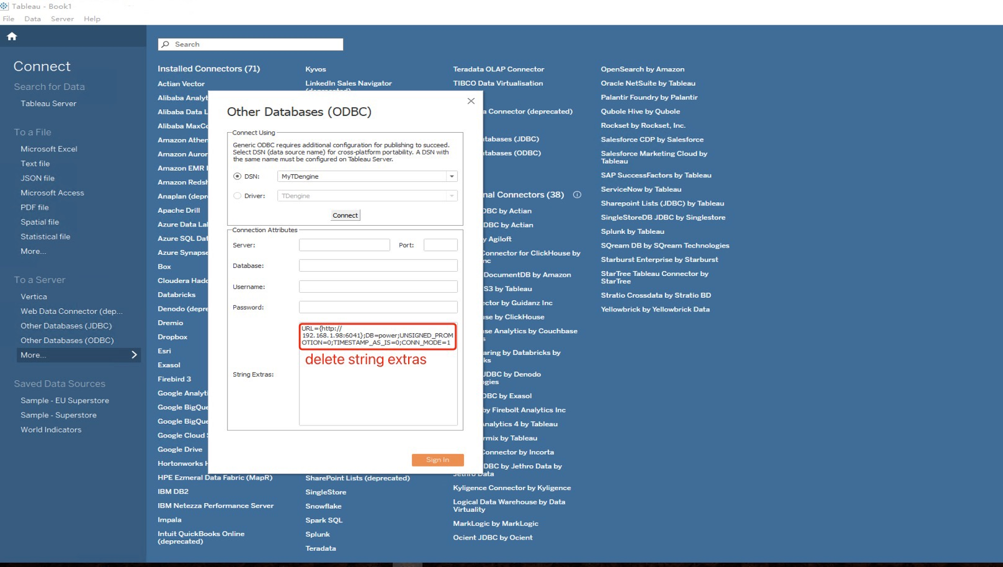
Task: Choose Microsoft Excel file connector
Action: pyautogui.click(x=49, y=149)
